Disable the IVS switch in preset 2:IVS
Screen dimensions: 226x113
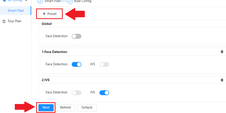pyautogui.click(x=104, y=92)
